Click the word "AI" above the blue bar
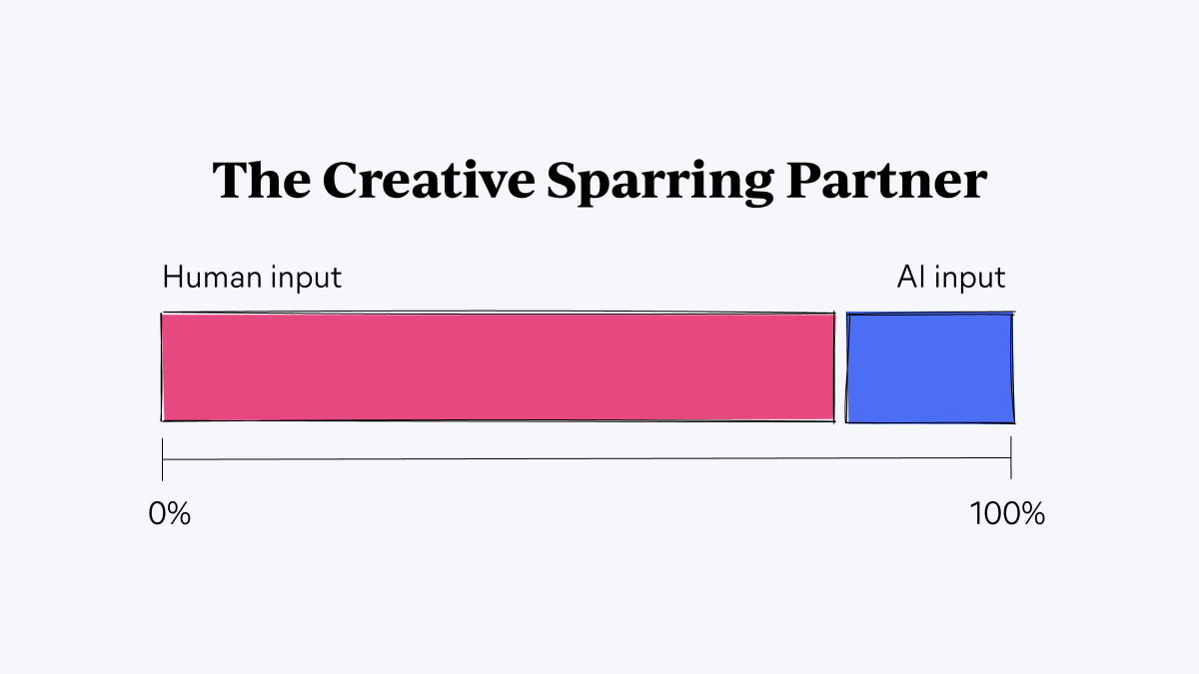Screen dimensions: 1199x674 pyautogui.click(x=909, y=277)
